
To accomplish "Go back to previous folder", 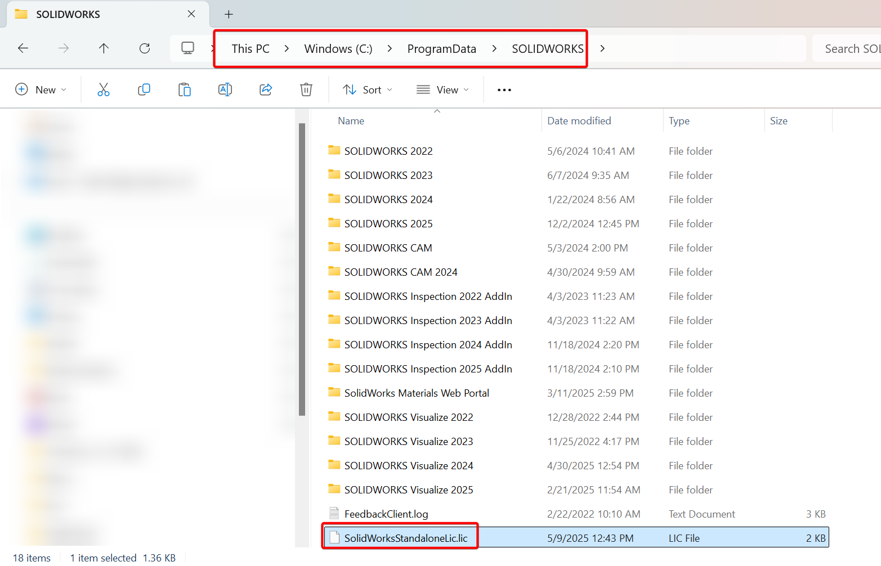I will coord(23,48).
